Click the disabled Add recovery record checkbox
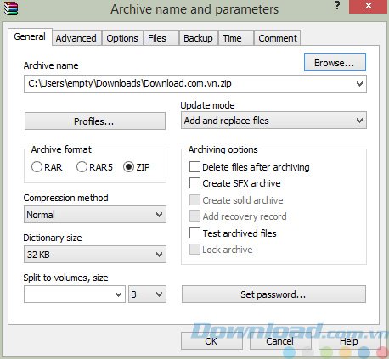The image size is (389, 359). coord(194,216)
